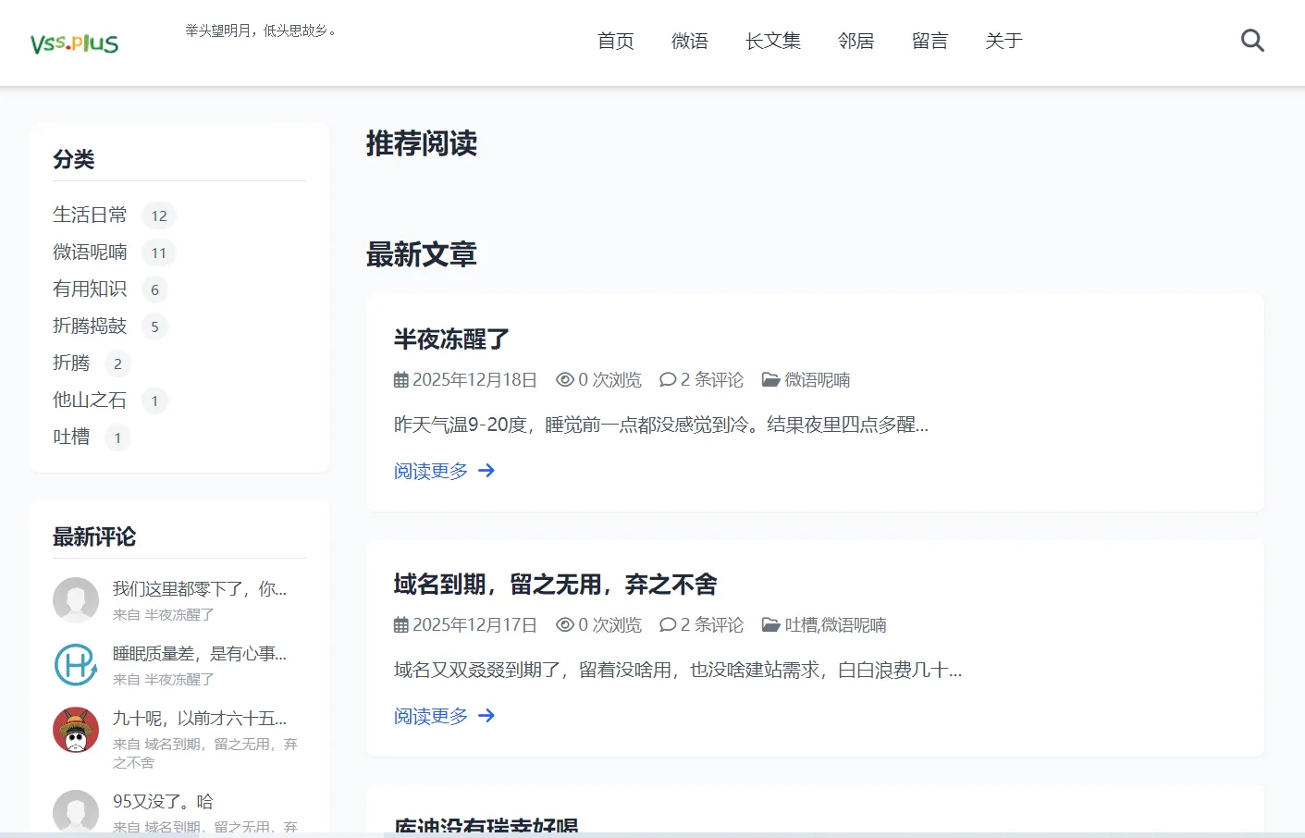Viewport: 1305px width, 838px height.
Task: Click the folder category icon next to 微语呢喃
Action: [x=771, y=379]
